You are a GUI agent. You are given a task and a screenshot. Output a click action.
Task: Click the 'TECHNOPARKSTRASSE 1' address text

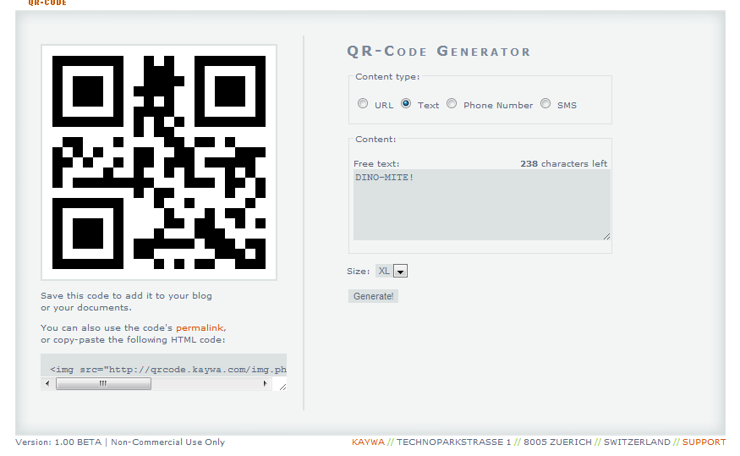453,442
